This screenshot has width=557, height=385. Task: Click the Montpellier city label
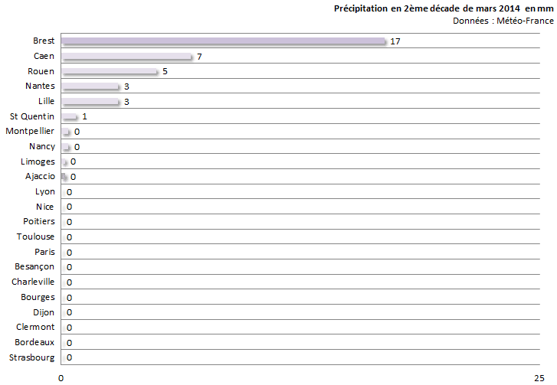[30, 131]
